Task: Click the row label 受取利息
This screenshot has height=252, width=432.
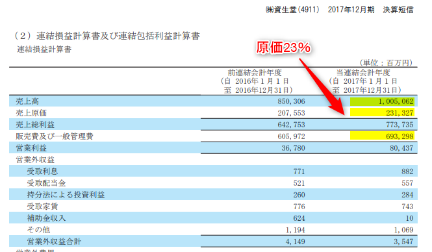Action: pos(42,171)
